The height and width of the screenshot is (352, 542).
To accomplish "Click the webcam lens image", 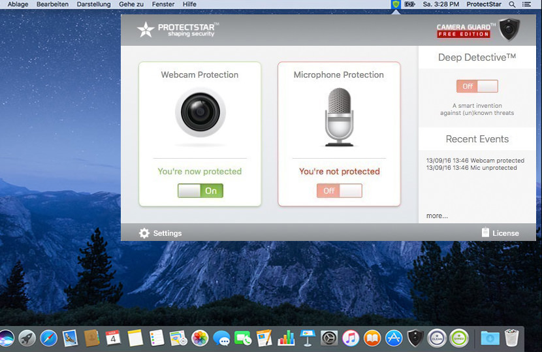I will click(x=200, y=112).
